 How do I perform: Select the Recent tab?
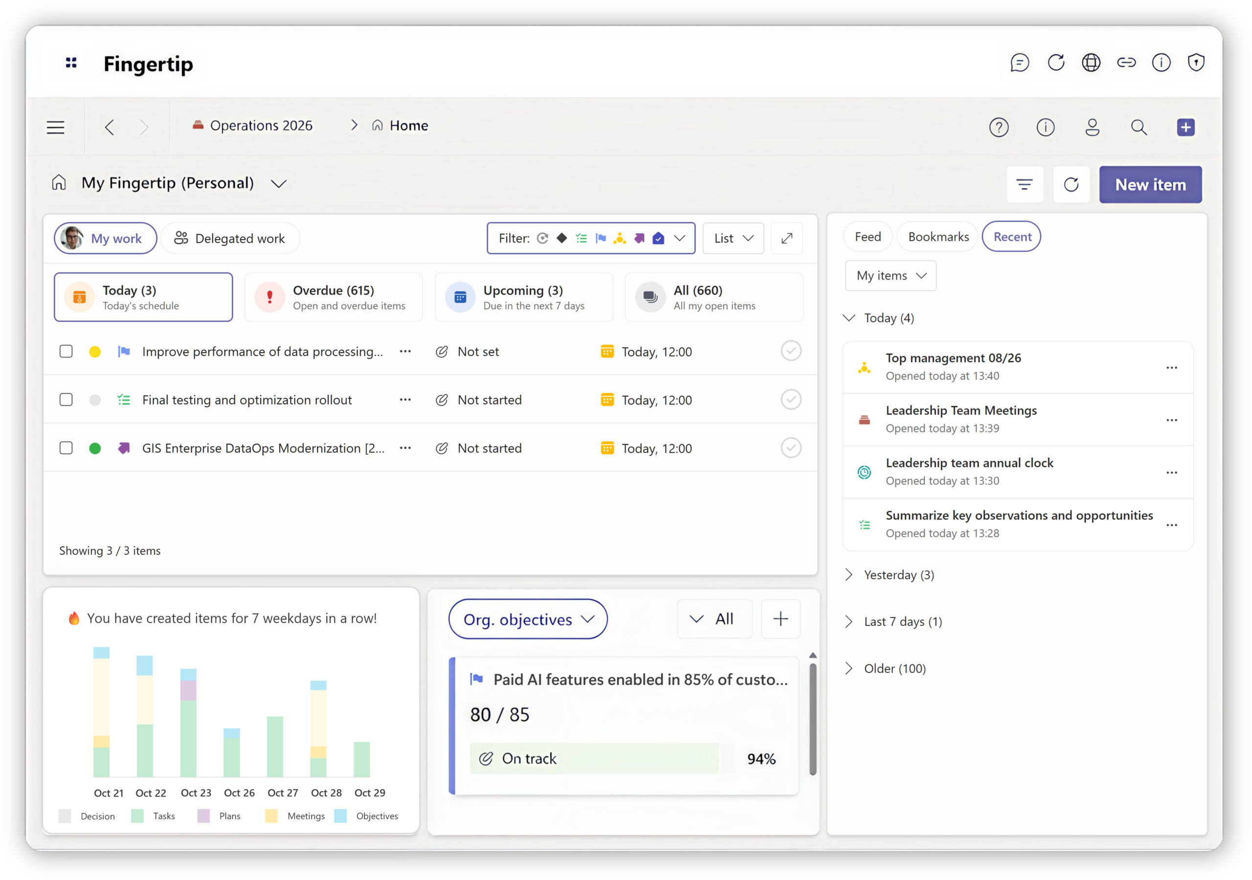(x=1011, y=237)
